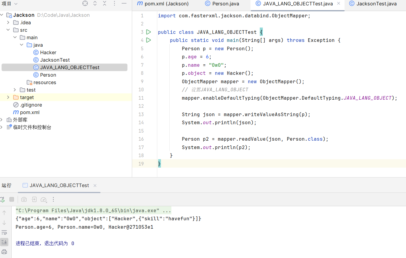Image resolution: width=406 pixels, height=258 pixels.
Task: Run class from gutter at line 3
Action: (148, 32)
